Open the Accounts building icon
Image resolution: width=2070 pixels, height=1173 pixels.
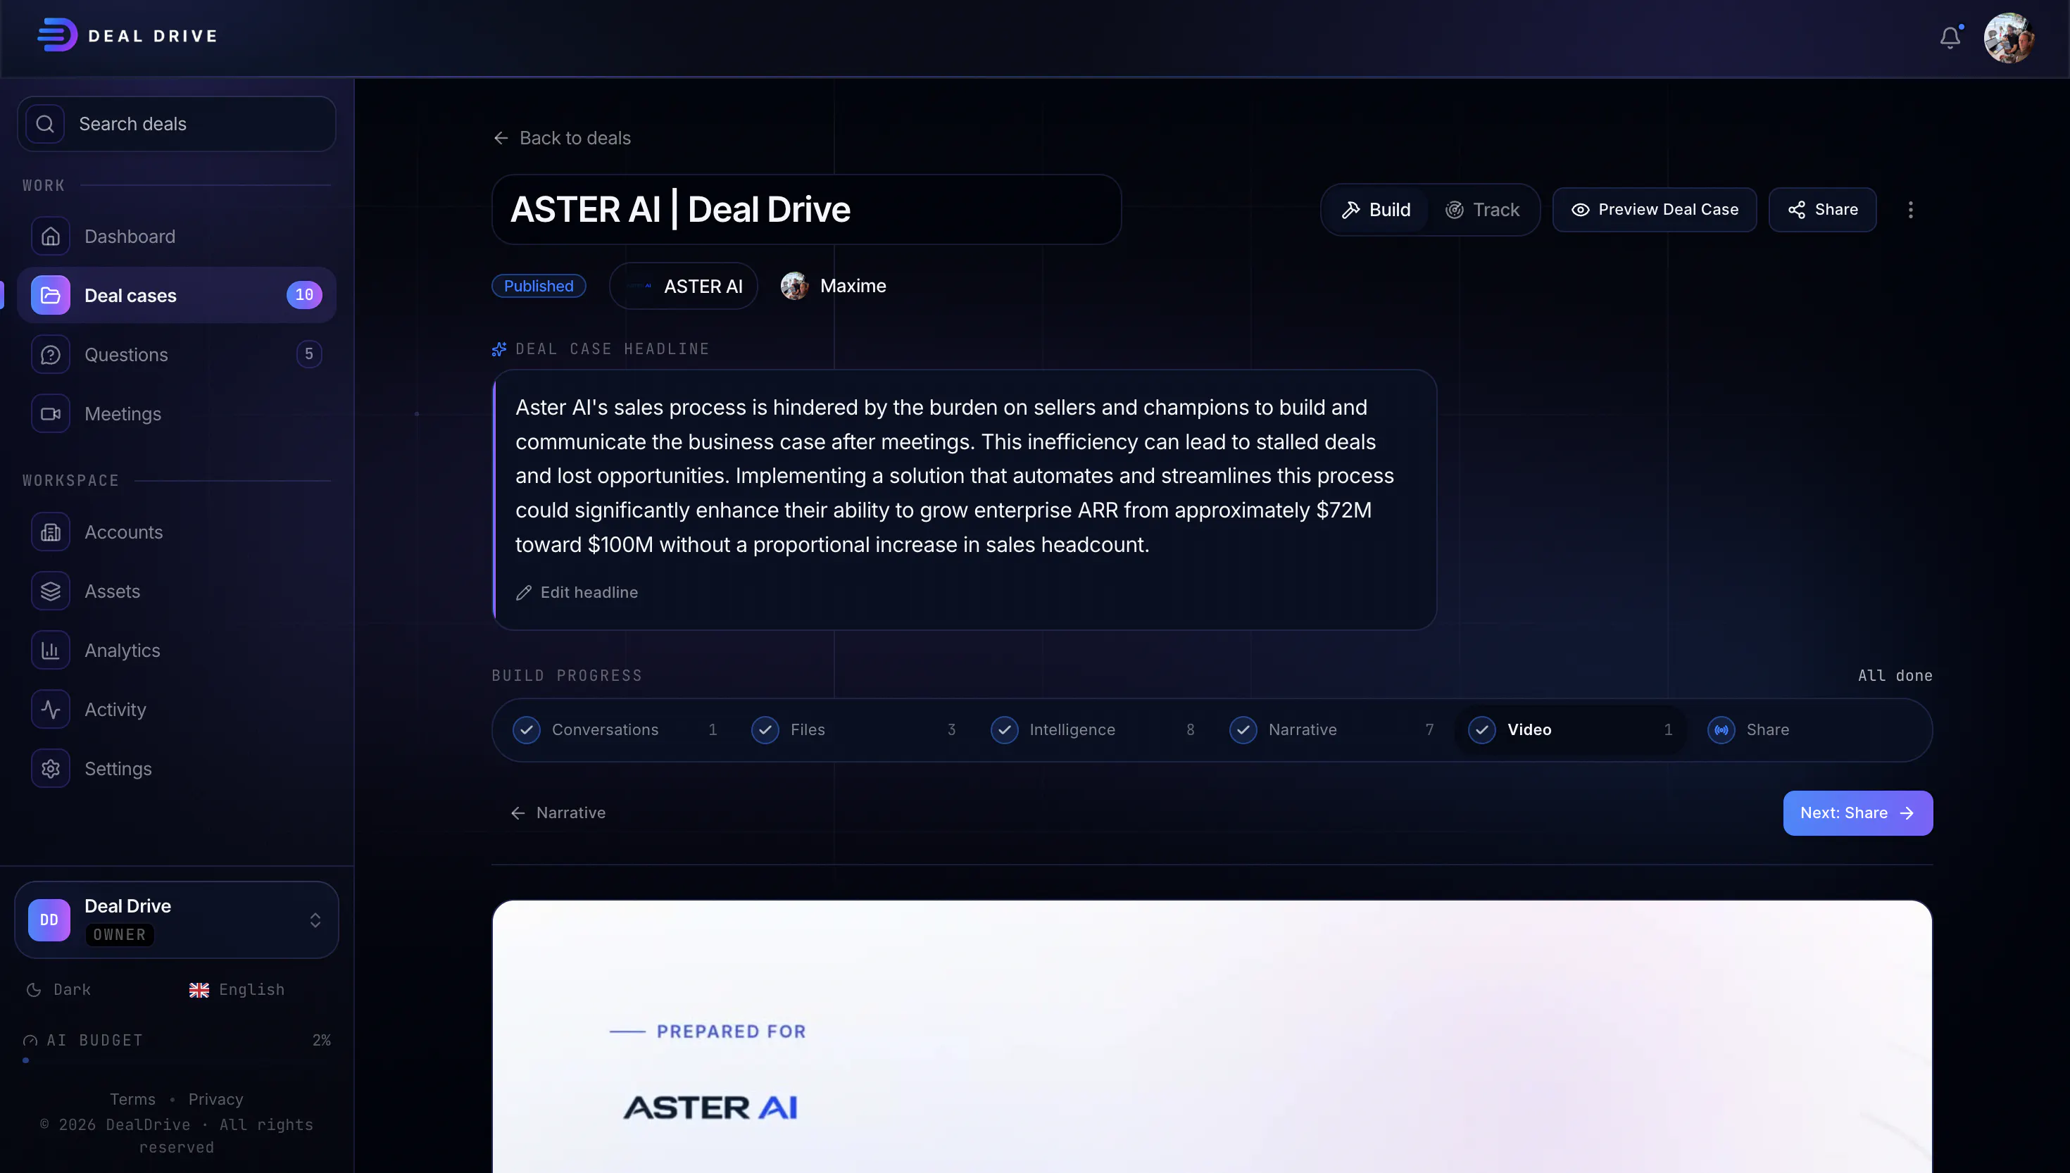pyautogui.click(x=51, y=532)
